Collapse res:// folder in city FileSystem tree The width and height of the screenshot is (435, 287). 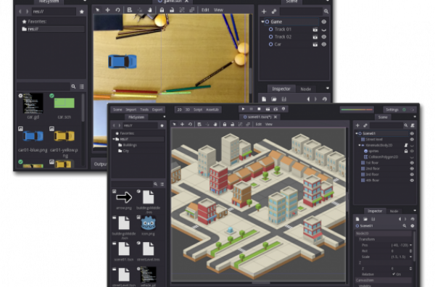(114, 139)
